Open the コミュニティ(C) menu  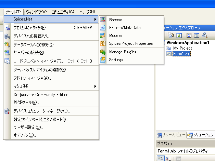[x=63, y=12]
